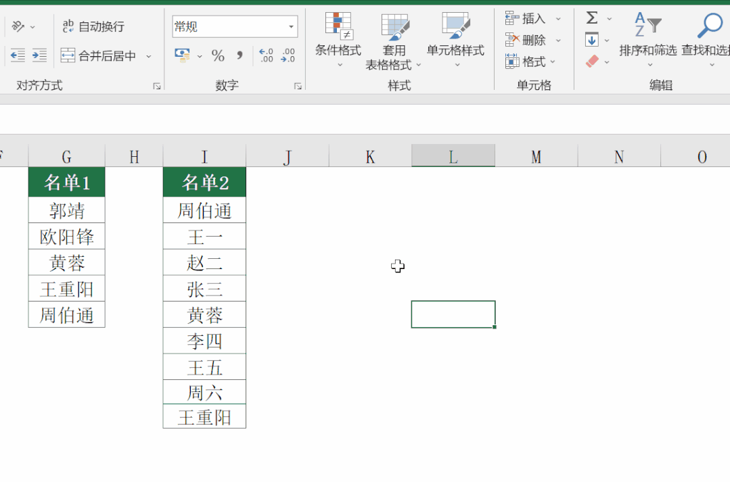Image resolution: width=730 pixels, height=482 pixels.
Task: Select 周伯通 in the 名单2 column
Action: click(x=204, y=210)
